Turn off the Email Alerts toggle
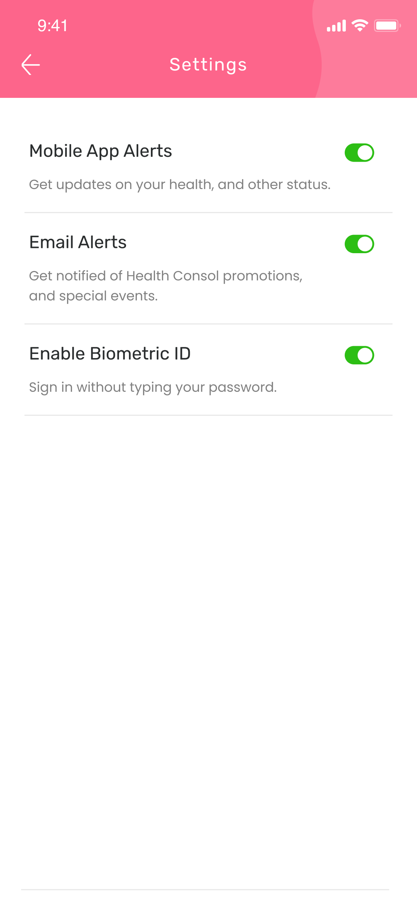The width and height of the screenshot is (417, 903). (359, 244)
